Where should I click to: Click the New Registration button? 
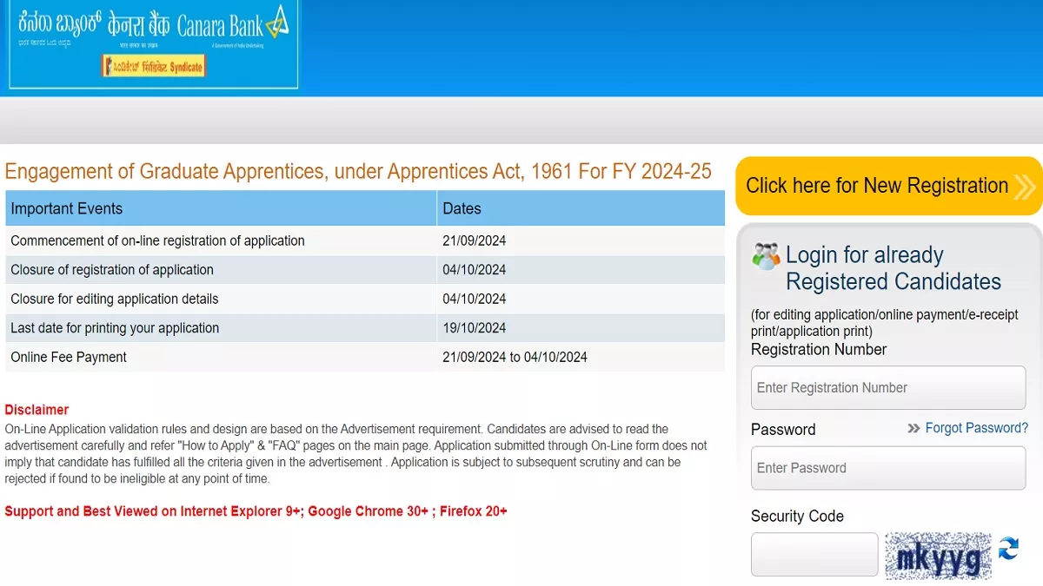point(878,186)
